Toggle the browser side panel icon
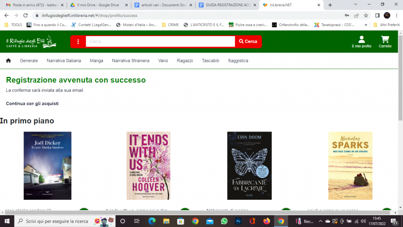 coord(377,15)
